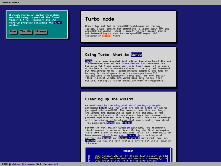Click the 'This archive does not contain' line
Viewport: 221px width, 166px height.
click(128, 159)
